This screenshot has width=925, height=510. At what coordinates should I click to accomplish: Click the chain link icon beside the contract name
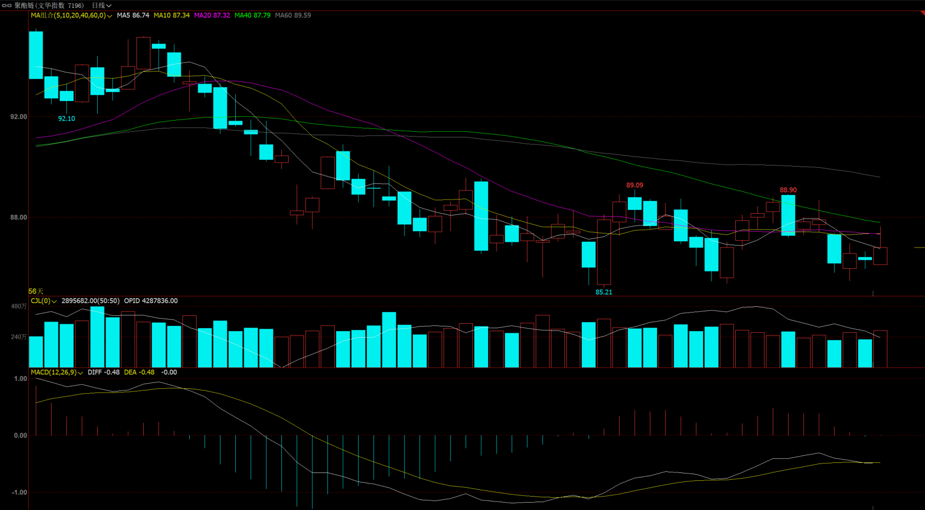[x=7, y=5]
